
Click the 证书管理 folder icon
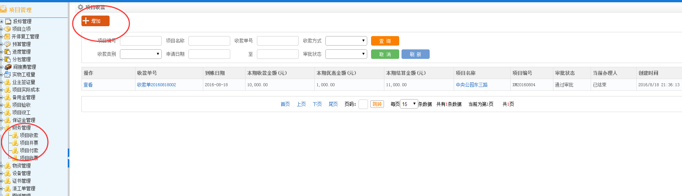pos(8,181)
